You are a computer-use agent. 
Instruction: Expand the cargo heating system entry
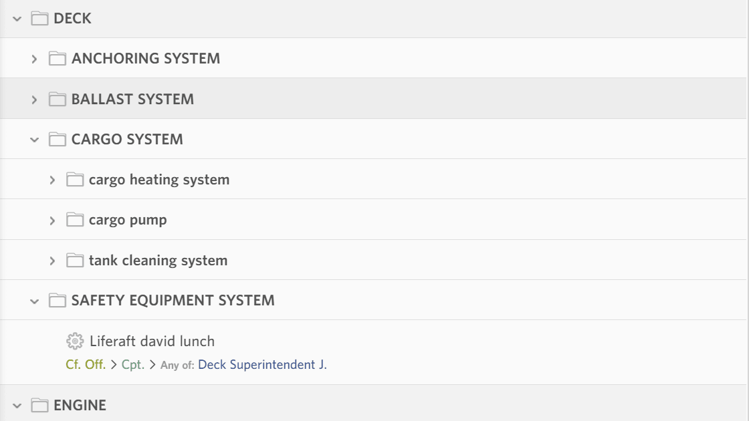[x=52, y=179]
